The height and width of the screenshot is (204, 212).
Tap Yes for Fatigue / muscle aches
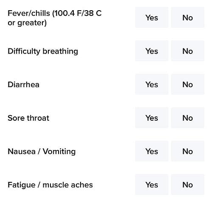pos(152,184)
